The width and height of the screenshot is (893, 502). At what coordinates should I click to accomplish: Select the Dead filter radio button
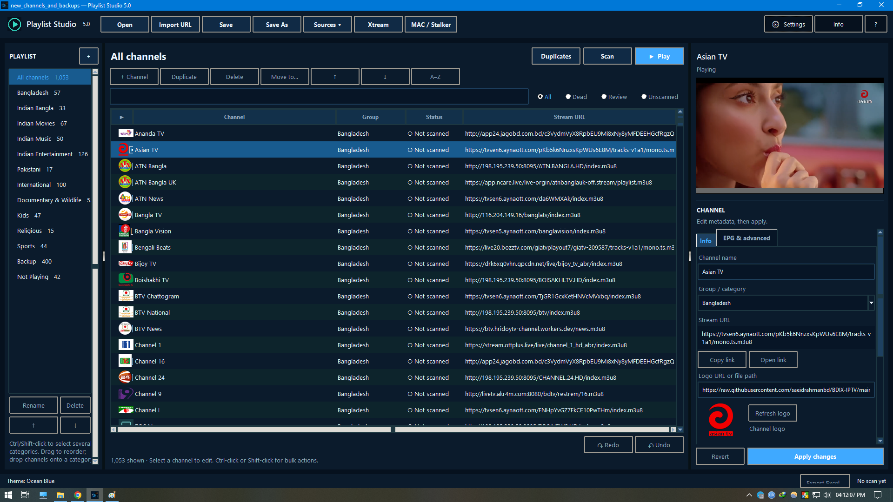(x=568, y=97)
